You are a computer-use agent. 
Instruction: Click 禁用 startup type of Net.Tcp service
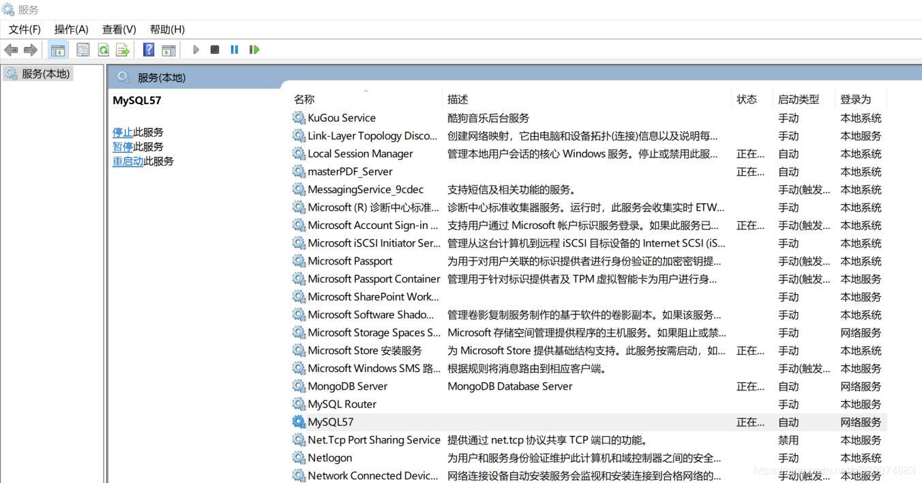point(788,440)
